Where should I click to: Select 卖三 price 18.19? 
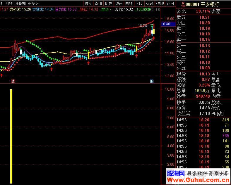point(204,29)
